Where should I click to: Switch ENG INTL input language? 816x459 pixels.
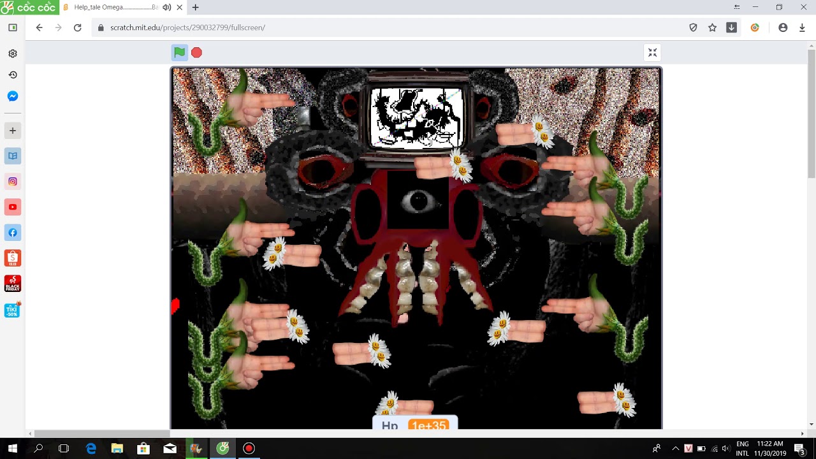[742, 449]
